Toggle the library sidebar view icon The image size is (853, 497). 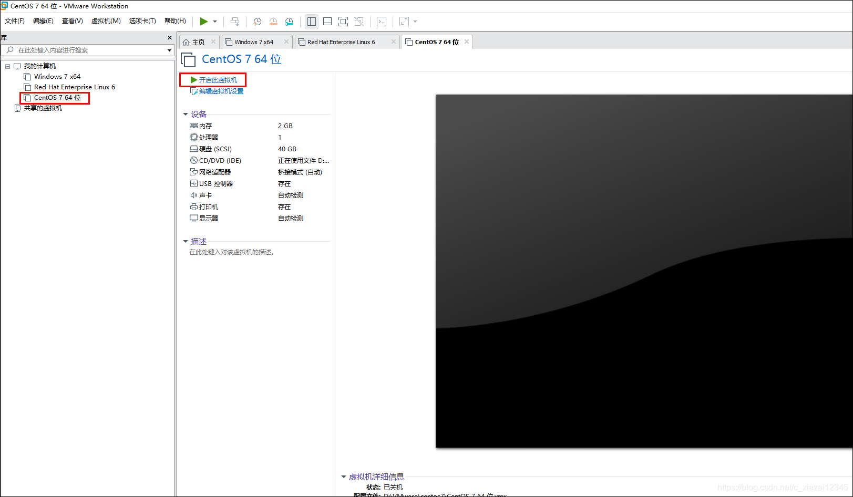tap(312, 22)
